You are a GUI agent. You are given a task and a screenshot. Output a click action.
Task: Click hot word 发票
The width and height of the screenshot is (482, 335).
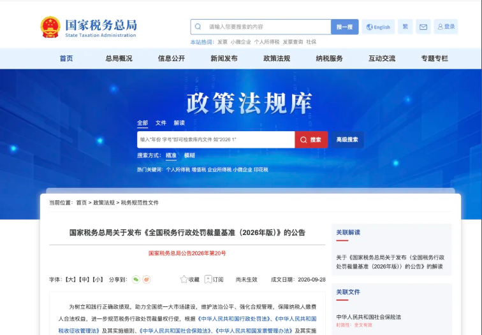223,42
